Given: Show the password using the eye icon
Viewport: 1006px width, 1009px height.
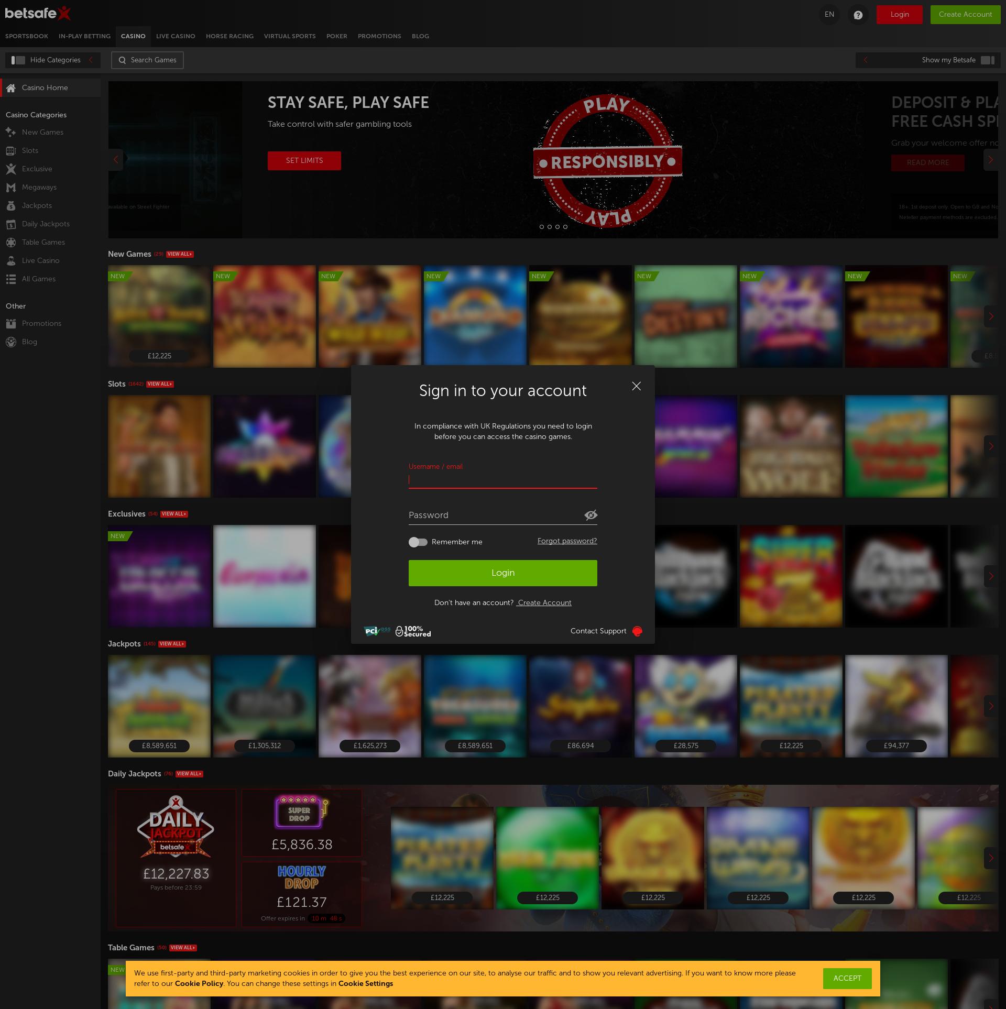Looking at the screenshot, I should [x=591, y=515].
